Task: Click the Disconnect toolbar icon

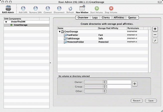Action: click(59, 8)
